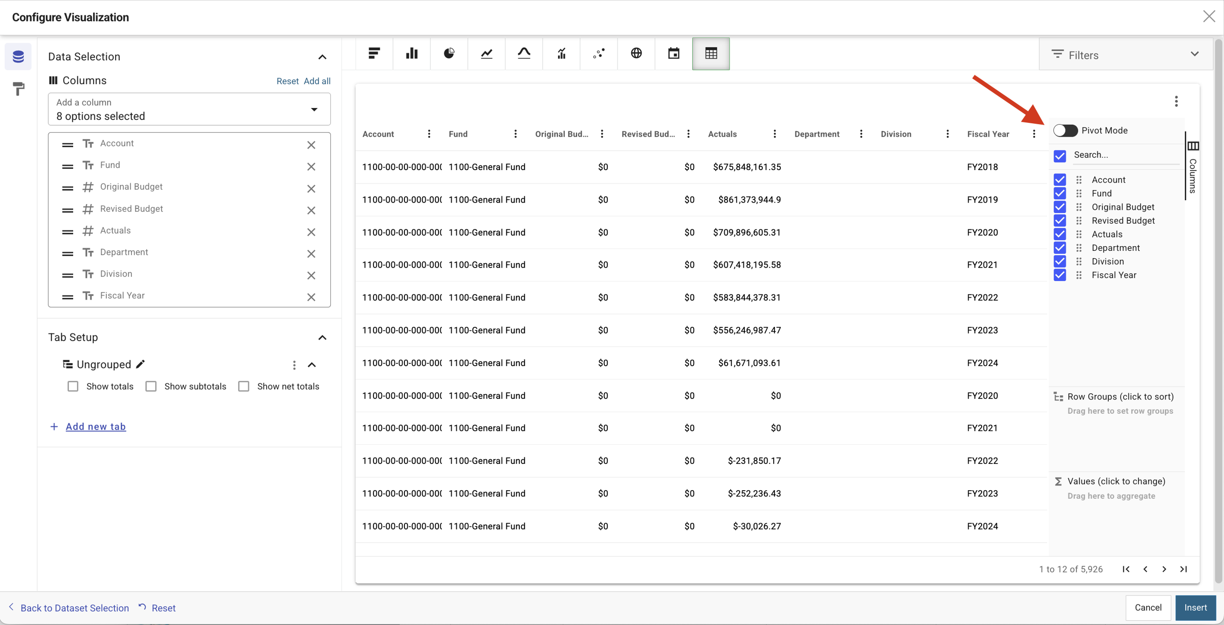Go to the next results page
The width and height of the screenshot is (1224, 625).
1164,569
